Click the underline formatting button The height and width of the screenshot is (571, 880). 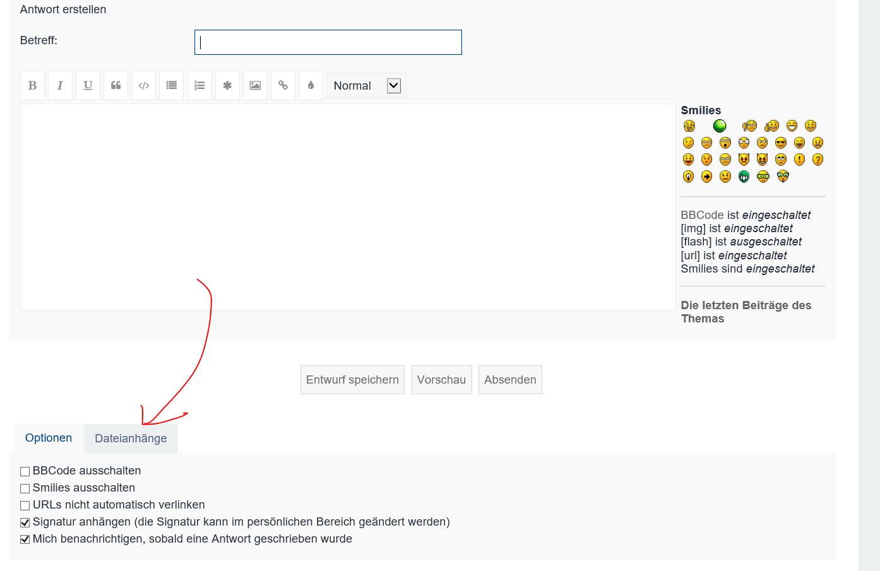88,86
